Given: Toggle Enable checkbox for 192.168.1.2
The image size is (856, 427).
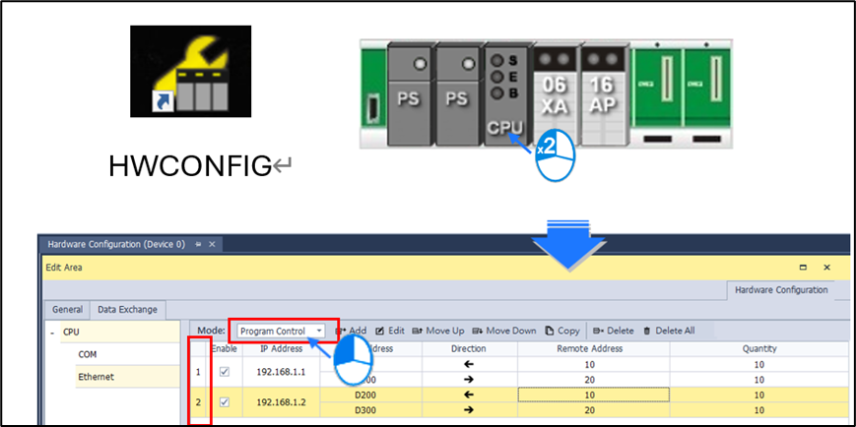Looking at the screenshot, I should (225, 402).
